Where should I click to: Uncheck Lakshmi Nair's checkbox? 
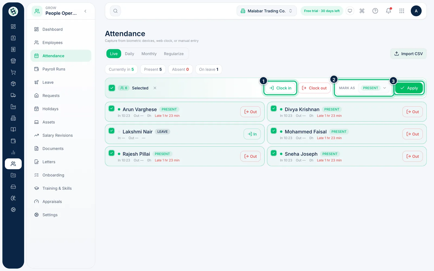click(x=111, y=131)
